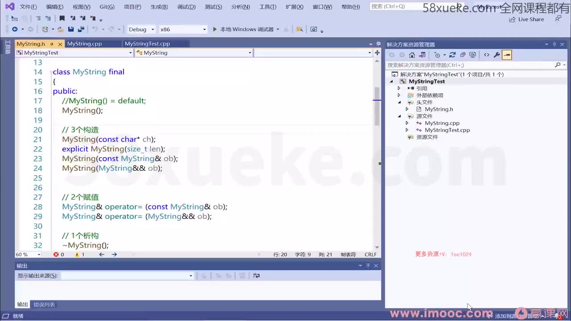
Task: Click Toggle Word Wrap icon in Output
Action: [257, 276]
